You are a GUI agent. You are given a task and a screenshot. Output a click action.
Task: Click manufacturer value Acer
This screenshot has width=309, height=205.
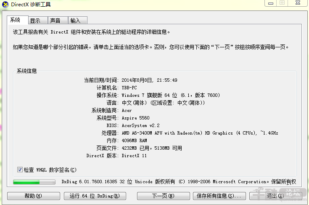[127, 110]
